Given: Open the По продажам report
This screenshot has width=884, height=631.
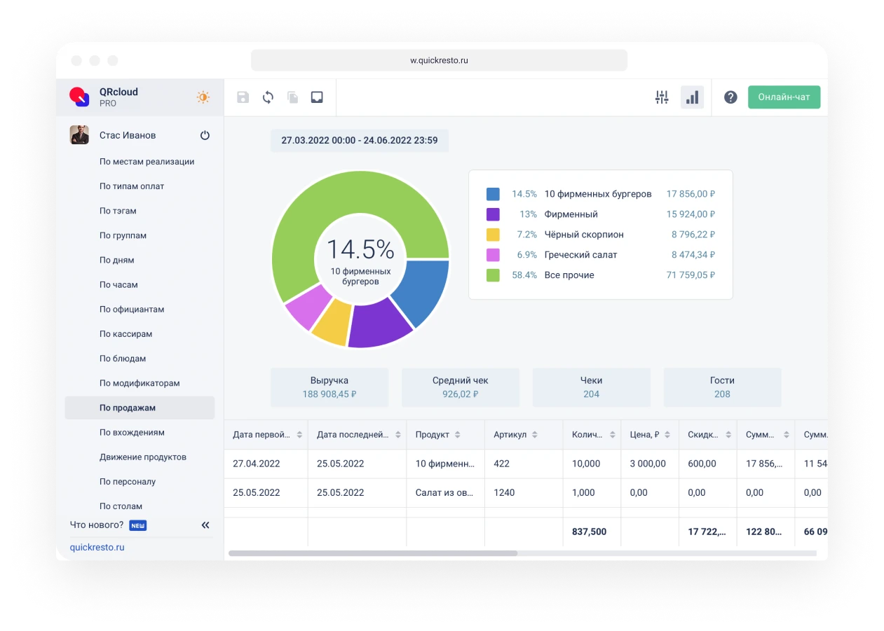Looking at the screenshot, I should click(128, 408).
